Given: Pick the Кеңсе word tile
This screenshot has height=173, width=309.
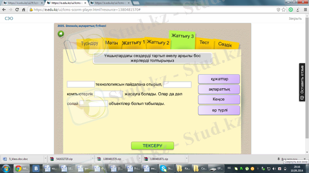Looking at the screenshot, I should (x=219, y=100).
